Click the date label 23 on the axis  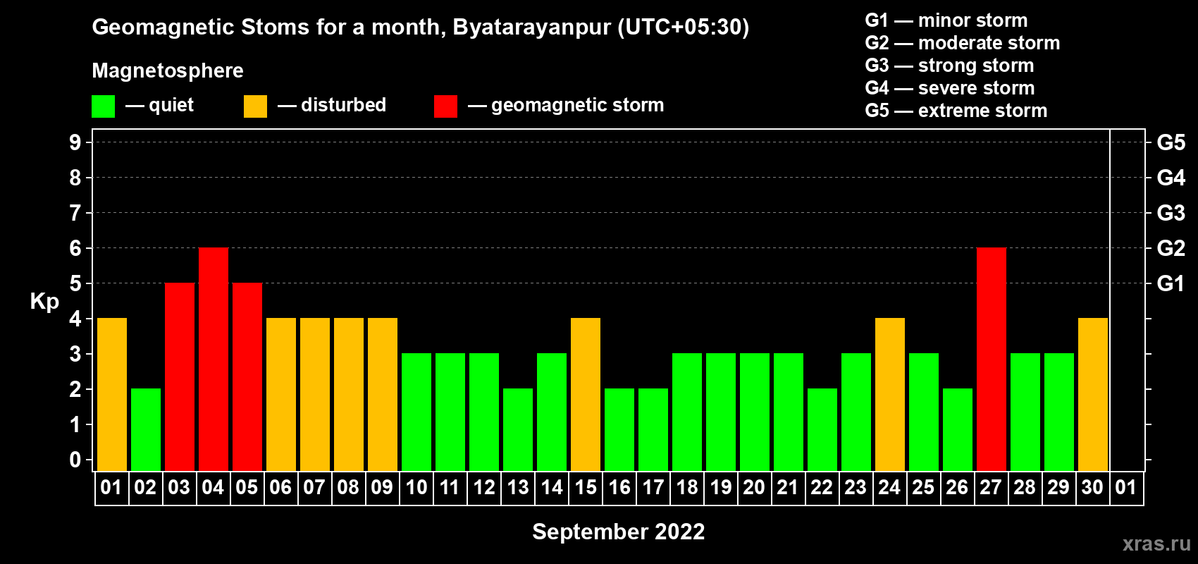(x=856, y=487)
